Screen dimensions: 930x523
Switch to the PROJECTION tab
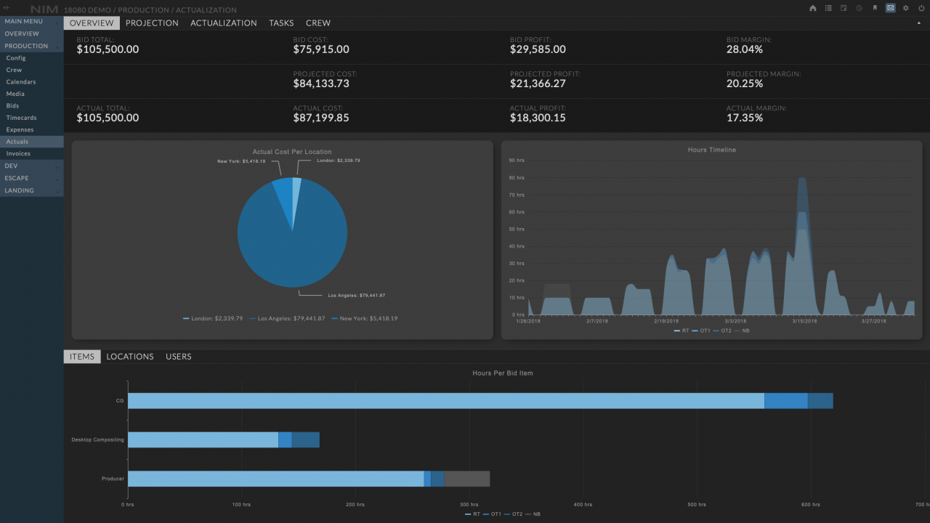tap(152, 23)
